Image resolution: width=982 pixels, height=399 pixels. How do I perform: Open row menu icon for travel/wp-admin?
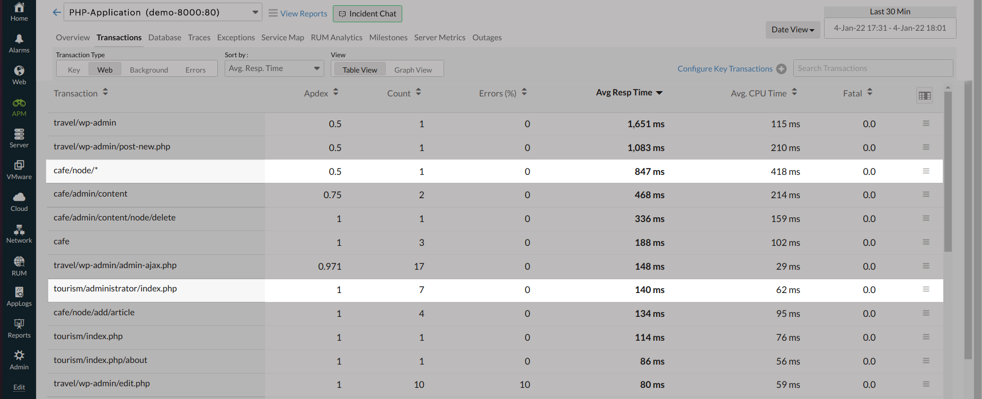(x=926, y=123)
